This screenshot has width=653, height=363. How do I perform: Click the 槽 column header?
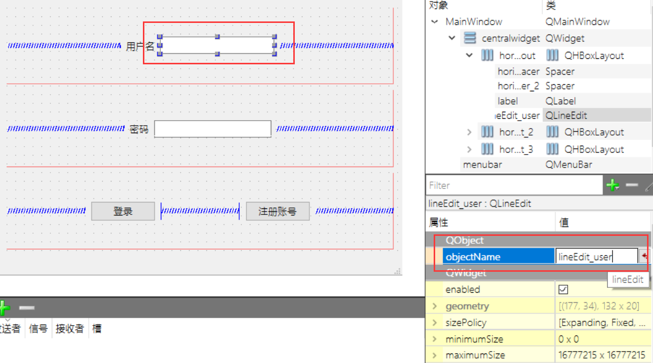97,328
